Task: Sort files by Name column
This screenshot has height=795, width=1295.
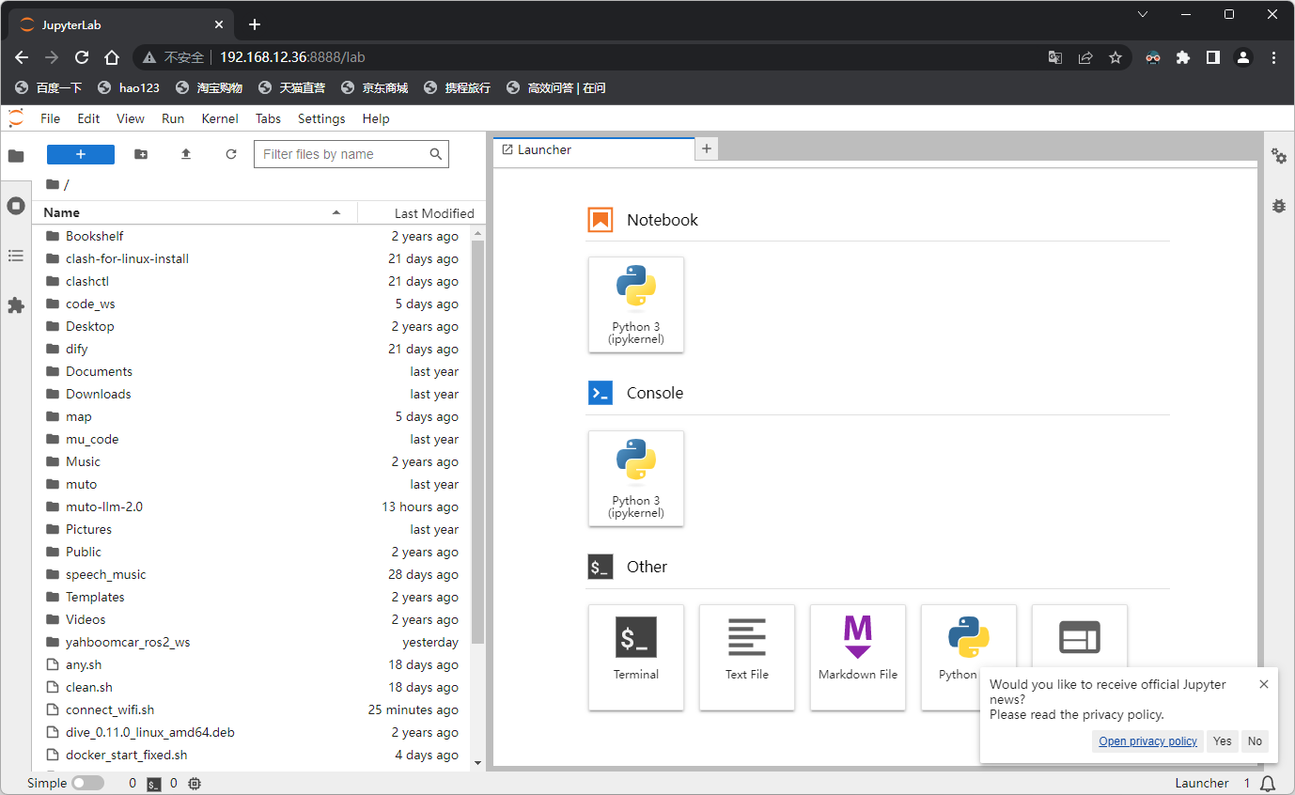Action: 193,212
